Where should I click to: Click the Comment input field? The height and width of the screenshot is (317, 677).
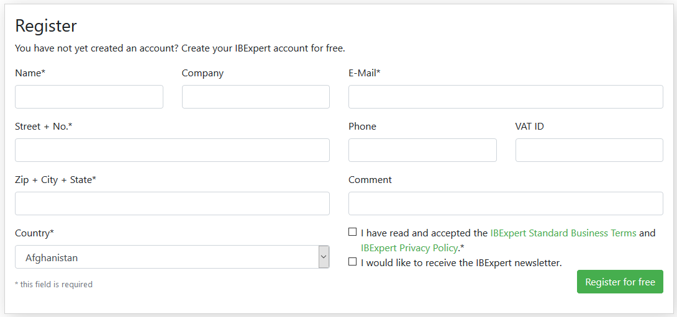506,203
